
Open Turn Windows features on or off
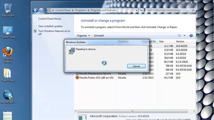(54, 33)
